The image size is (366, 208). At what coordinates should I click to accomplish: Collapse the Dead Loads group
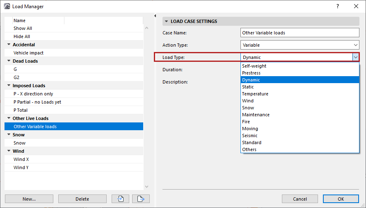tap(9, 61)
